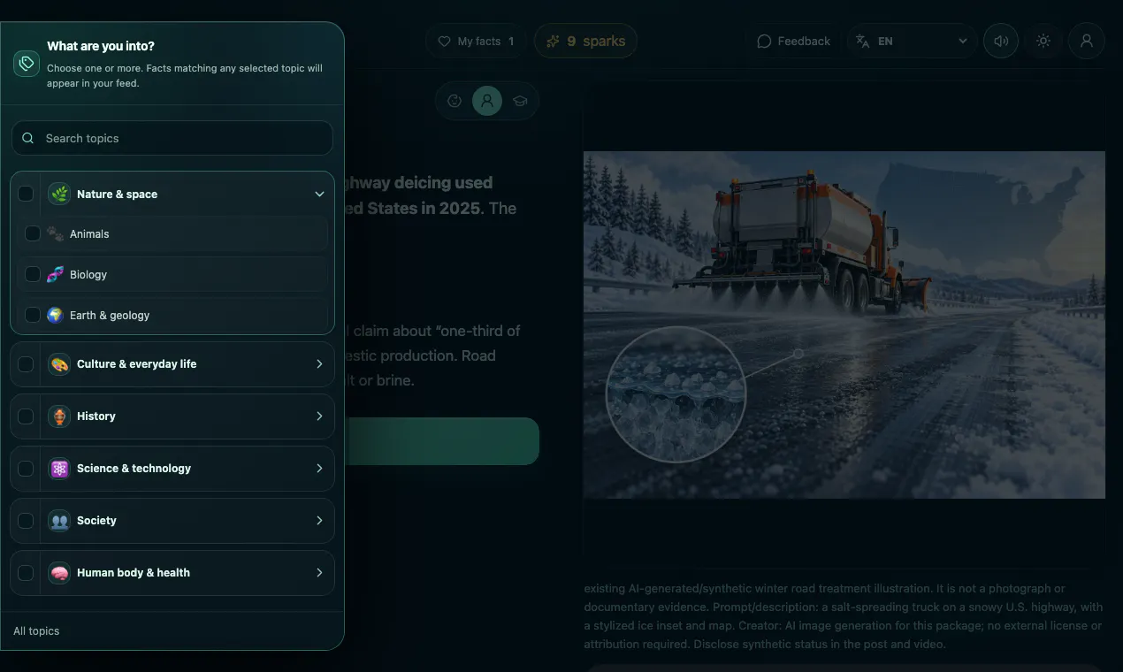Click the Nature & space leaf icon
1123x672 pixels.
point(59,194)
